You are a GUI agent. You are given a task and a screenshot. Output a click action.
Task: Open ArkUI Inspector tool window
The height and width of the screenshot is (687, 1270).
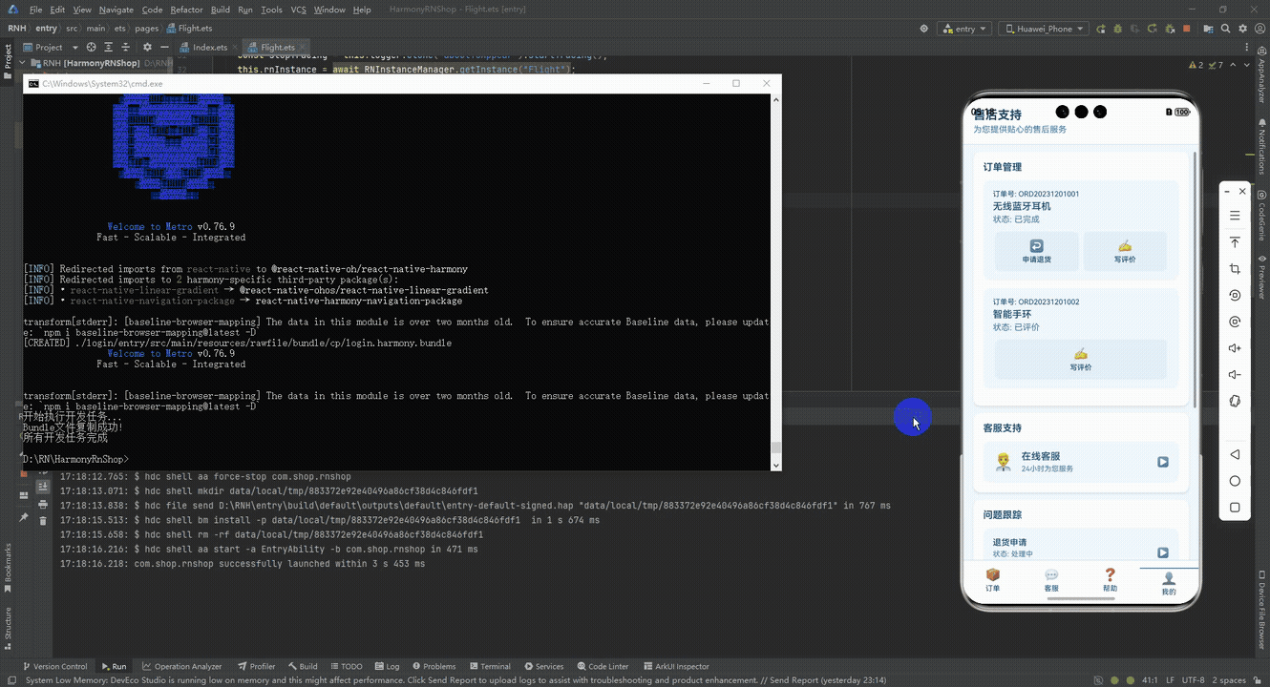coord(675,666)
